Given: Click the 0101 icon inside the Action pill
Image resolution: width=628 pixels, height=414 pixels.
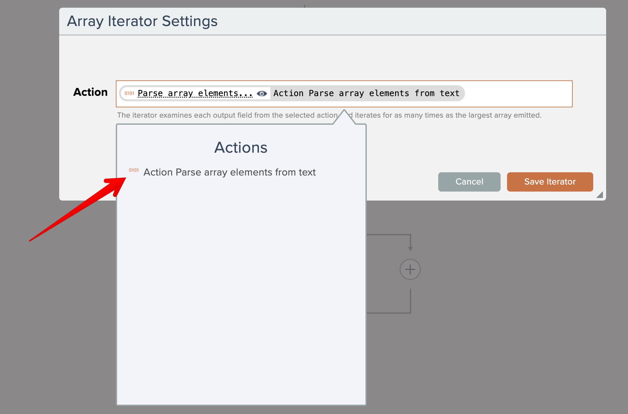Looking at the screenshot, I should click(x=129, y=93).
